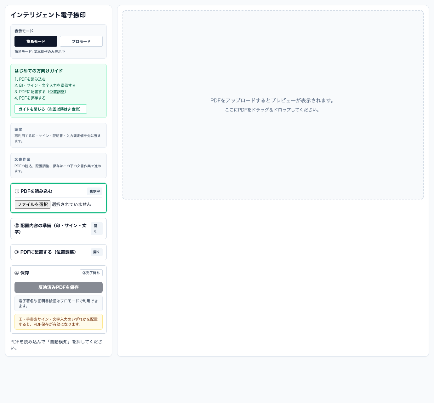
Task: Click the ③完了待ち status badge
Action: (x=91, y=273)
